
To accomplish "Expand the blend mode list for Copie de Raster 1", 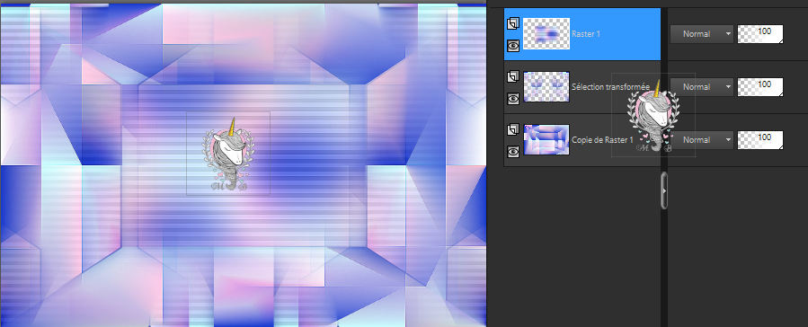I will click(701, 139).
